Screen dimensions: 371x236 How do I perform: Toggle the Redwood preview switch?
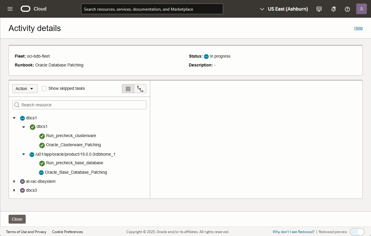pos(357,232)
